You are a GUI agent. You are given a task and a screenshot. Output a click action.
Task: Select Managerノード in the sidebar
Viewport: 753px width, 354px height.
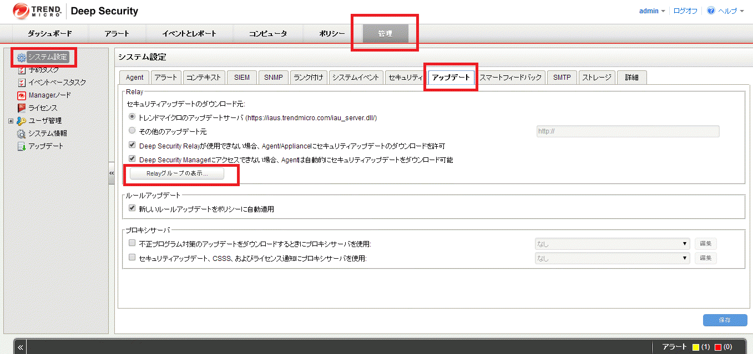[x=50, y=95]
